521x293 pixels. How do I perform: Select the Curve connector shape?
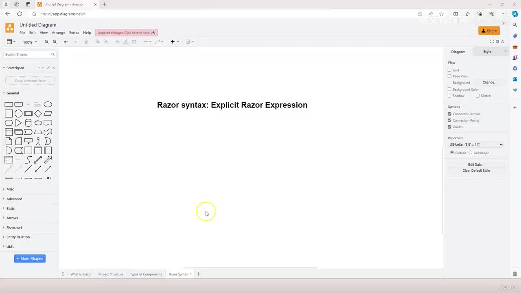tap(28, 160)
